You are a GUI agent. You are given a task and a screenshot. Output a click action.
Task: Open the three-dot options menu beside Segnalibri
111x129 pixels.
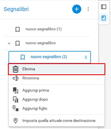click(88, 9)
